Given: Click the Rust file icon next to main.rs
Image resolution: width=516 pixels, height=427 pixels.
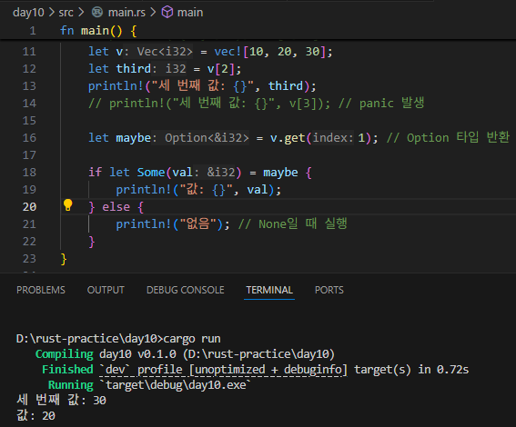Looking at the screenshot, I should tap(97, 12).
